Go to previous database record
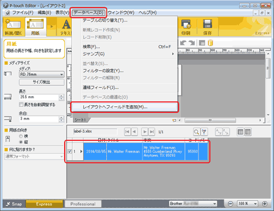Viewport: 274px width, 211px height. pyautogui.click(x=134, y=132)
